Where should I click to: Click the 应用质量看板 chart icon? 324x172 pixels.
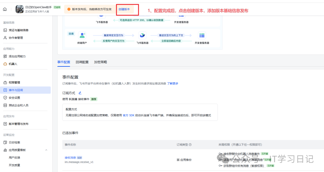pos(5,150)
